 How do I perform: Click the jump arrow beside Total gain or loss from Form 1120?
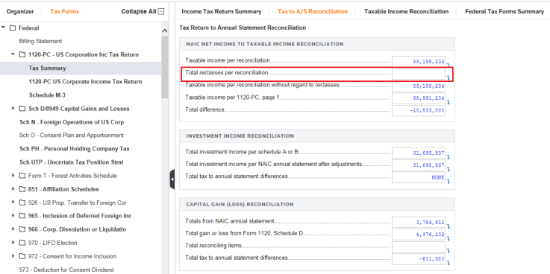(448, 238)
